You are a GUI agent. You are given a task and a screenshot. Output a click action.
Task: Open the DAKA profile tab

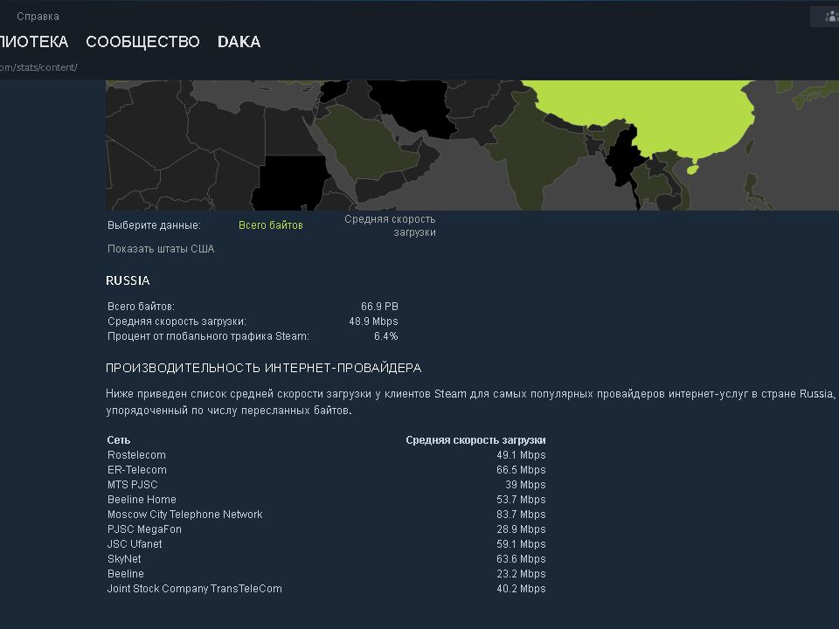[239, 42]
